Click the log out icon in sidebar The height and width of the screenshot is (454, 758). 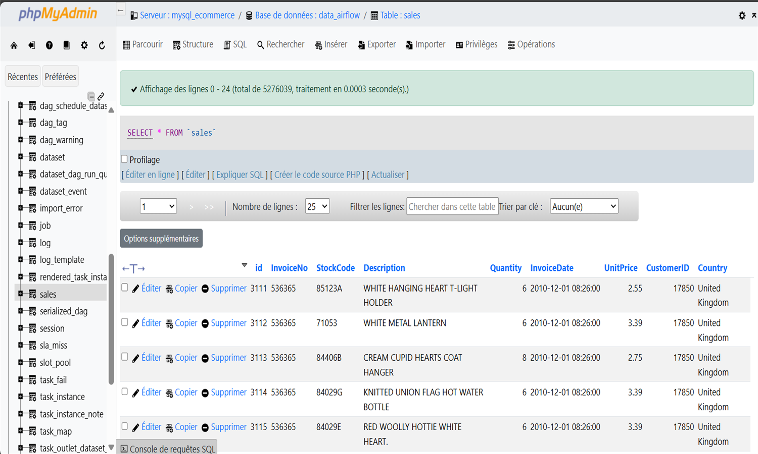[x=31, y=45]
